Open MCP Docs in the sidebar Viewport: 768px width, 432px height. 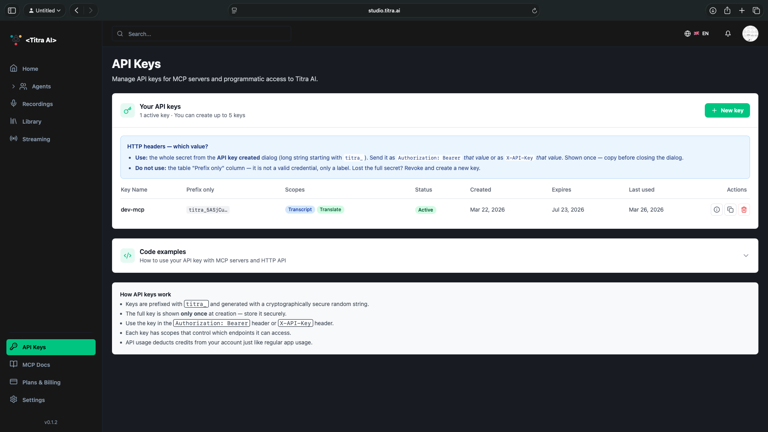point(51,365)
